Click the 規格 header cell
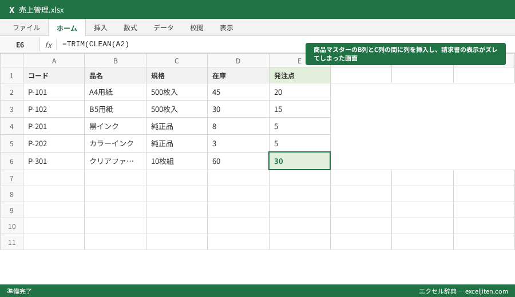Image resolution: width=515 pixels, height=297 pixels. pyautogui.click(x=177, y=76)
